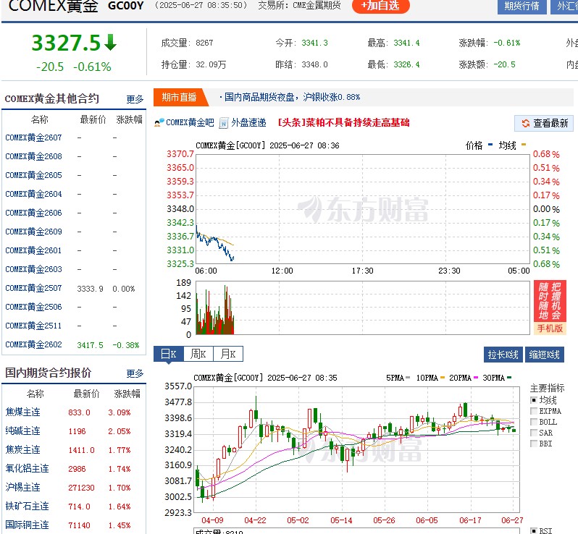Screen dimensions: 578x534
Task: Click the daily K-line candlestick chart
Action: pyautogui.click(x=357, y=449)
